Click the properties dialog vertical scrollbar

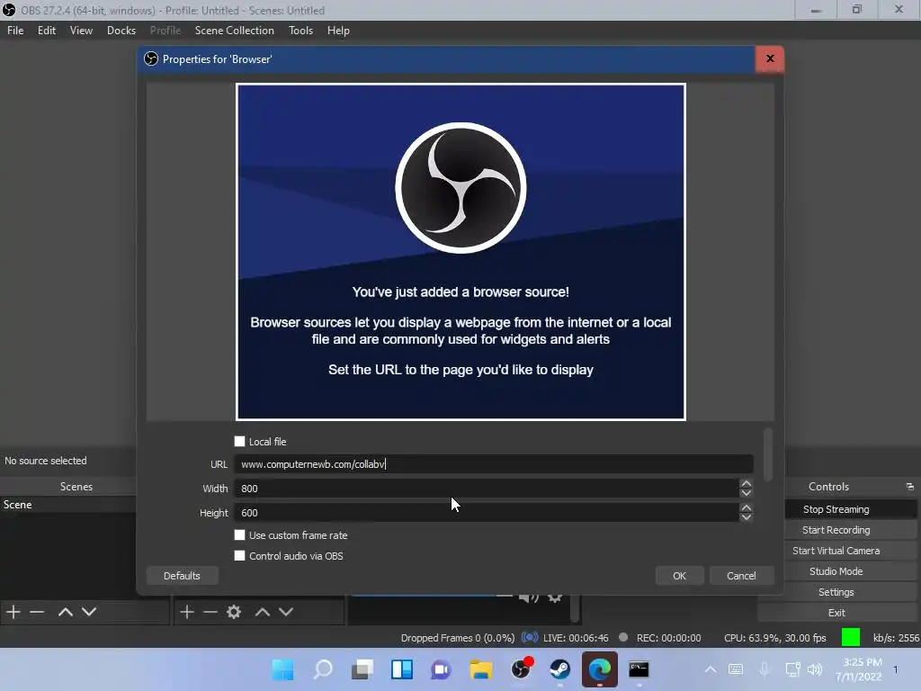(768, 454)
